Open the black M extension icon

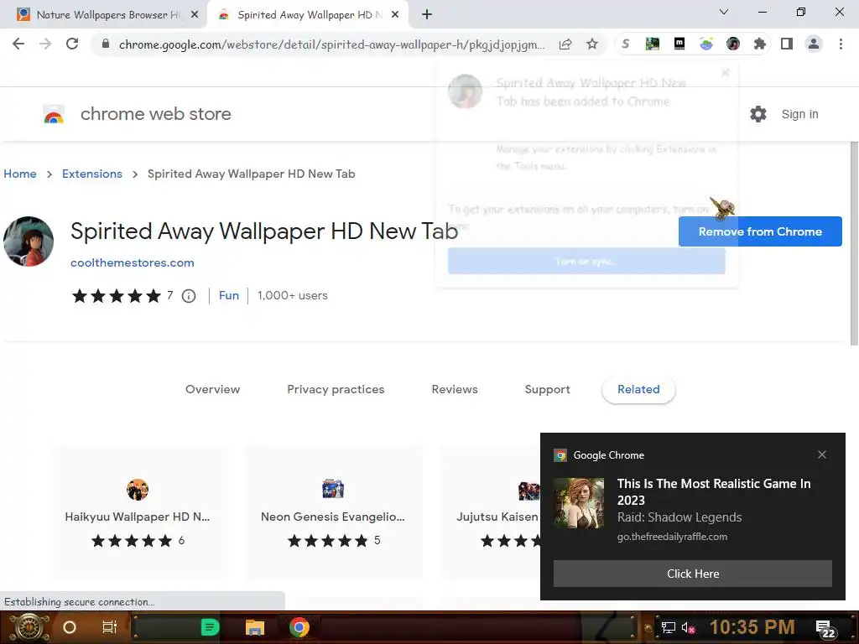click(679, 44)
